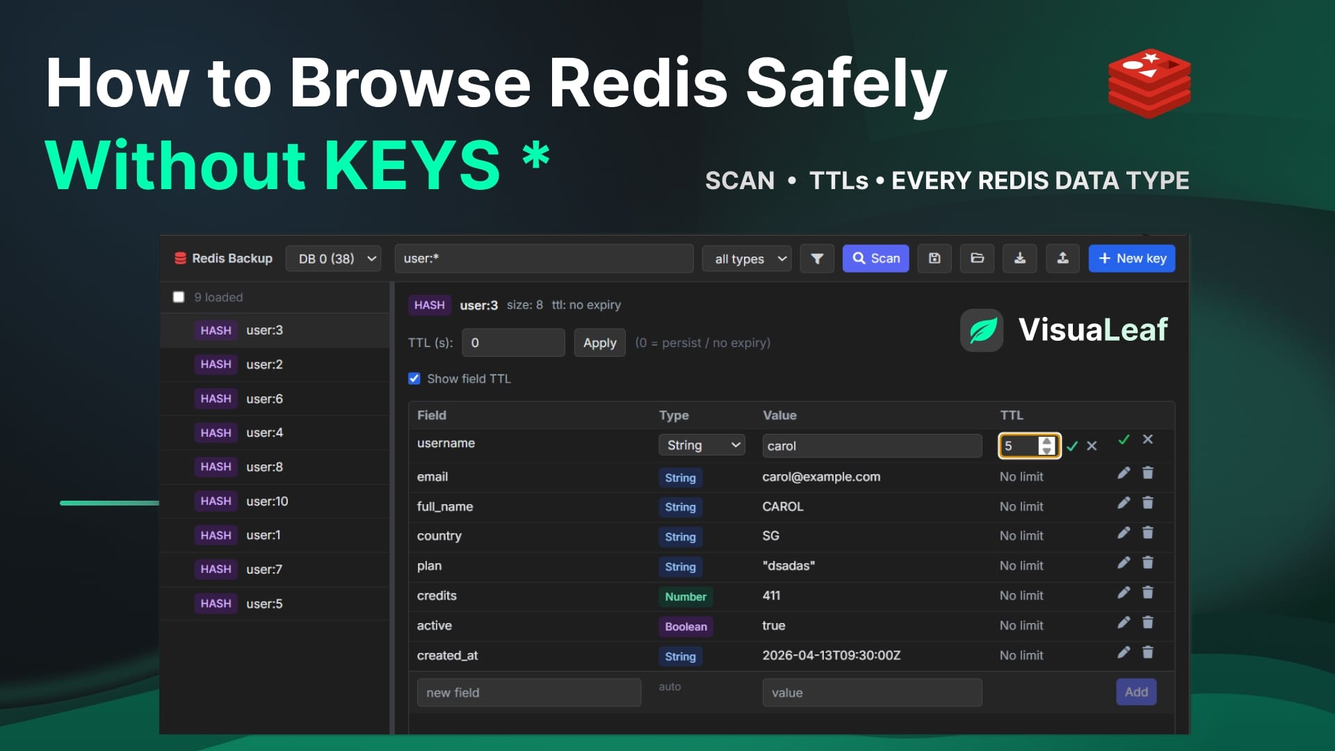Click the "dsadas" plan value
This screenshot has height=751, width=1335.
(788, 566)
